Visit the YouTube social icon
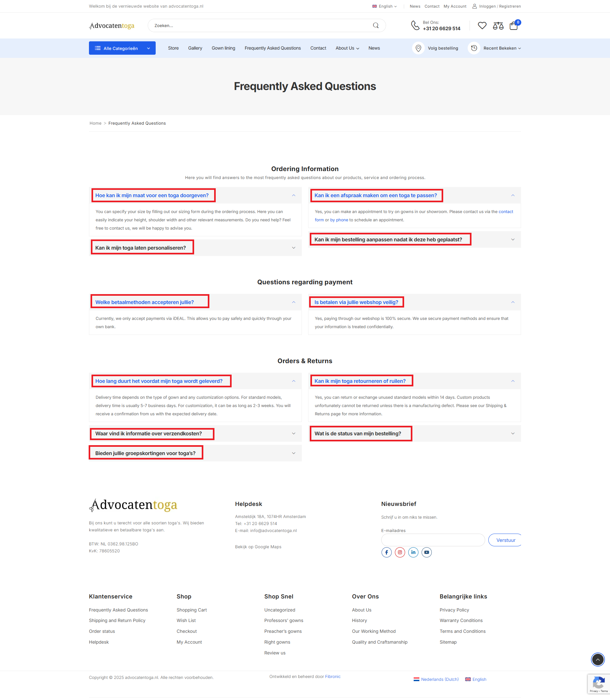610x698 pixels. point(426,552)
